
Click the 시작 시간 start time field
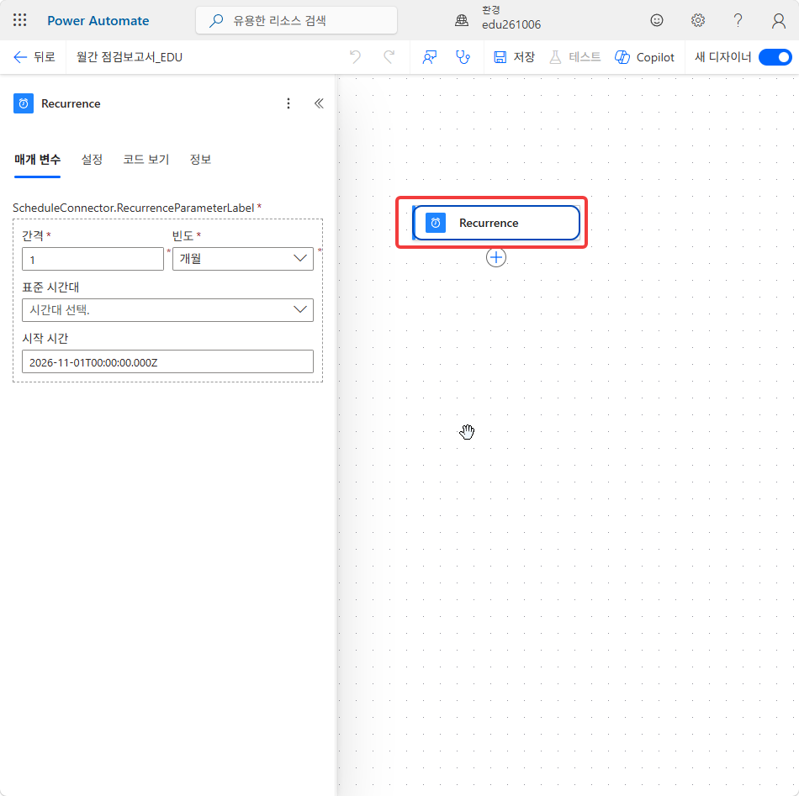pyautogui.click(x=167, y=361)
